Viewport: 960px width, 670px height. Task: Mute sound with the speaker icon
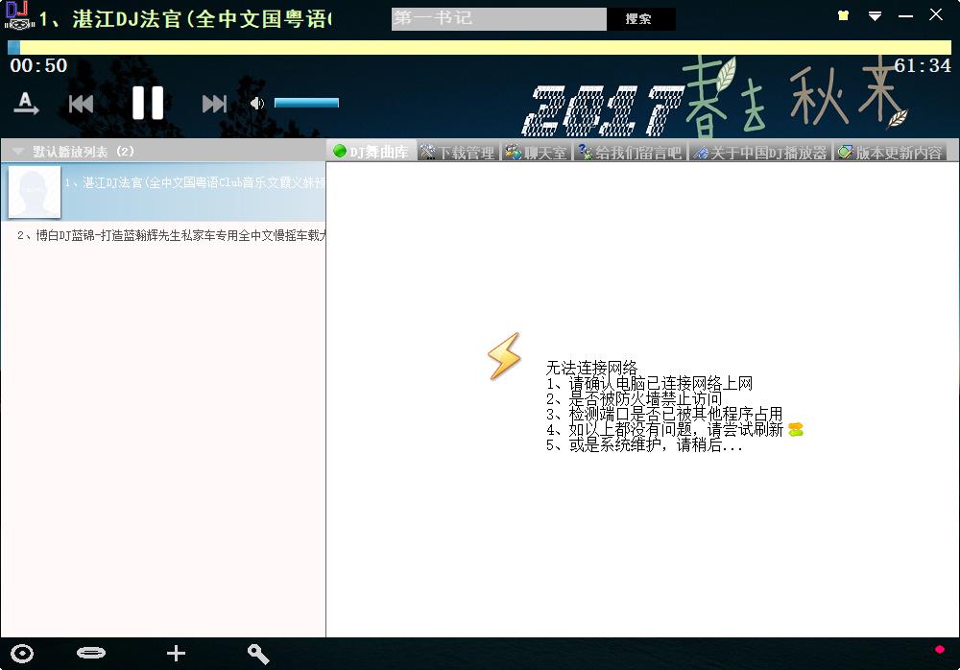coord(256,104)
